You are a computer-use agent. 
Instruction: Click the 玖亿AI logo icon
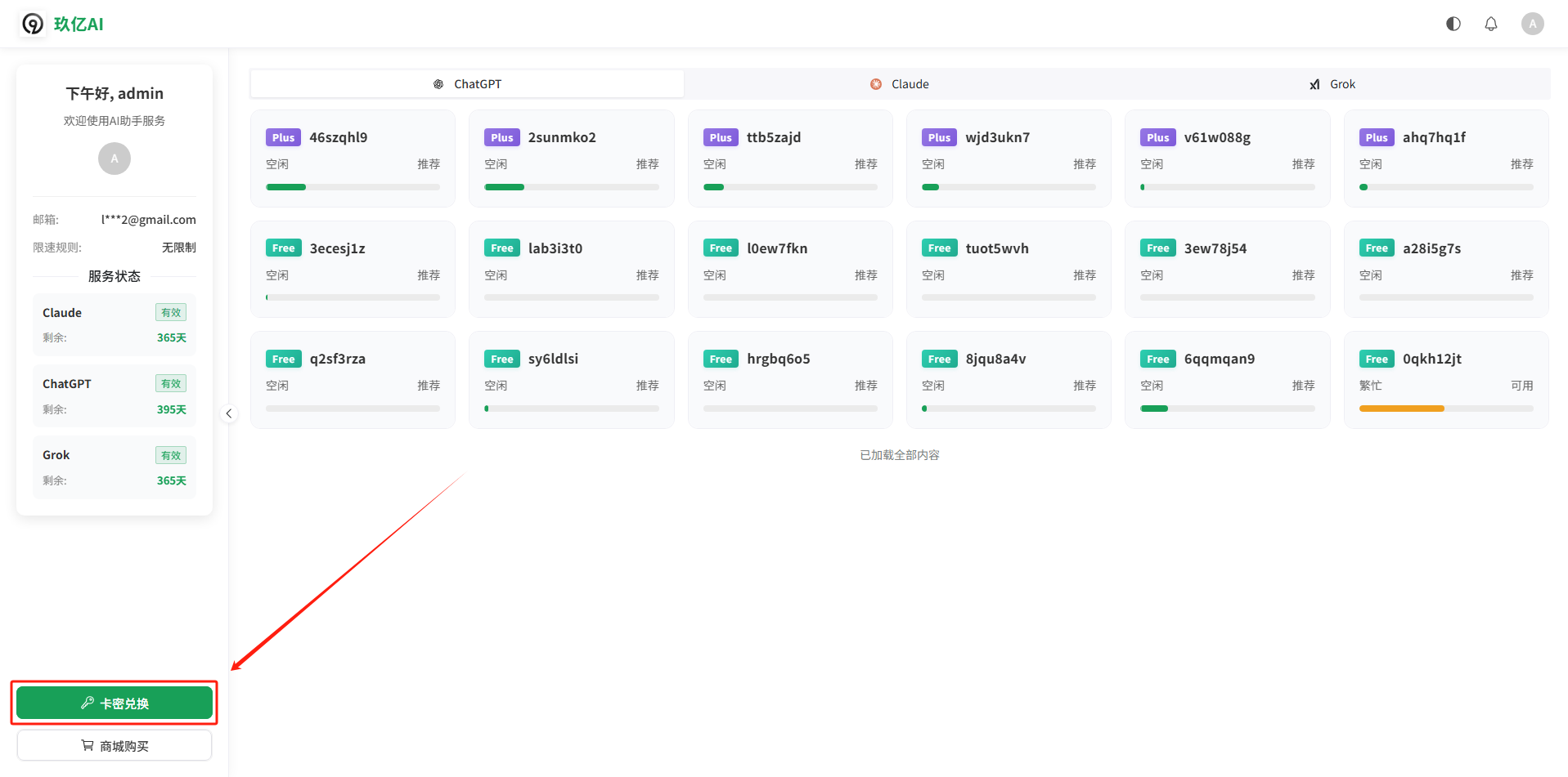(33, 24)
